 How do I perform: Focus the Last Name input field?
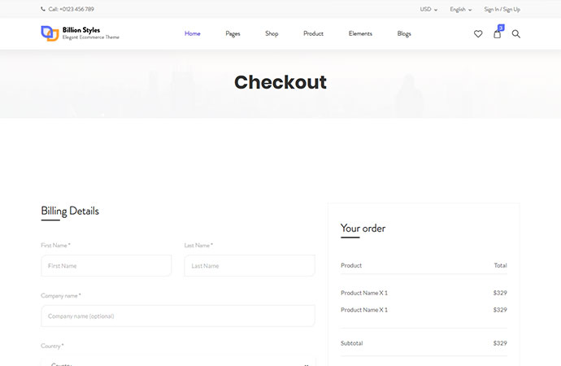[249, 266]
